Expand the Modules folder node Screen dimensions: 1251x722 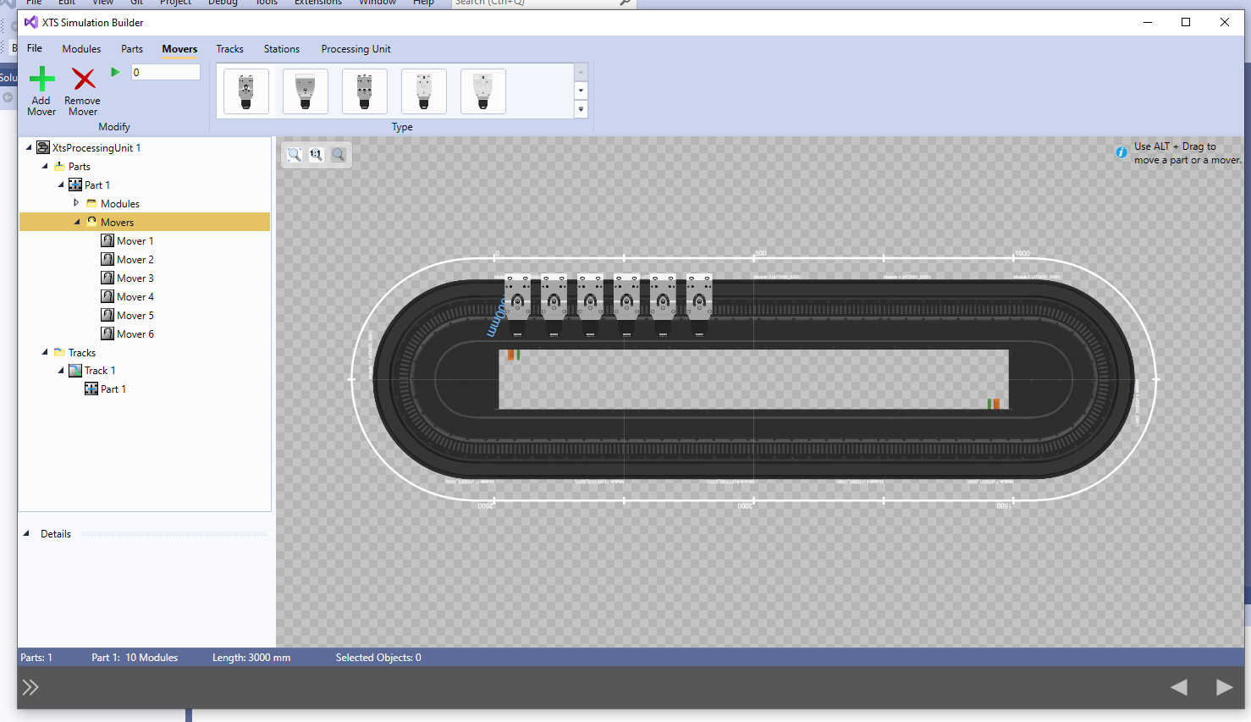76,203
